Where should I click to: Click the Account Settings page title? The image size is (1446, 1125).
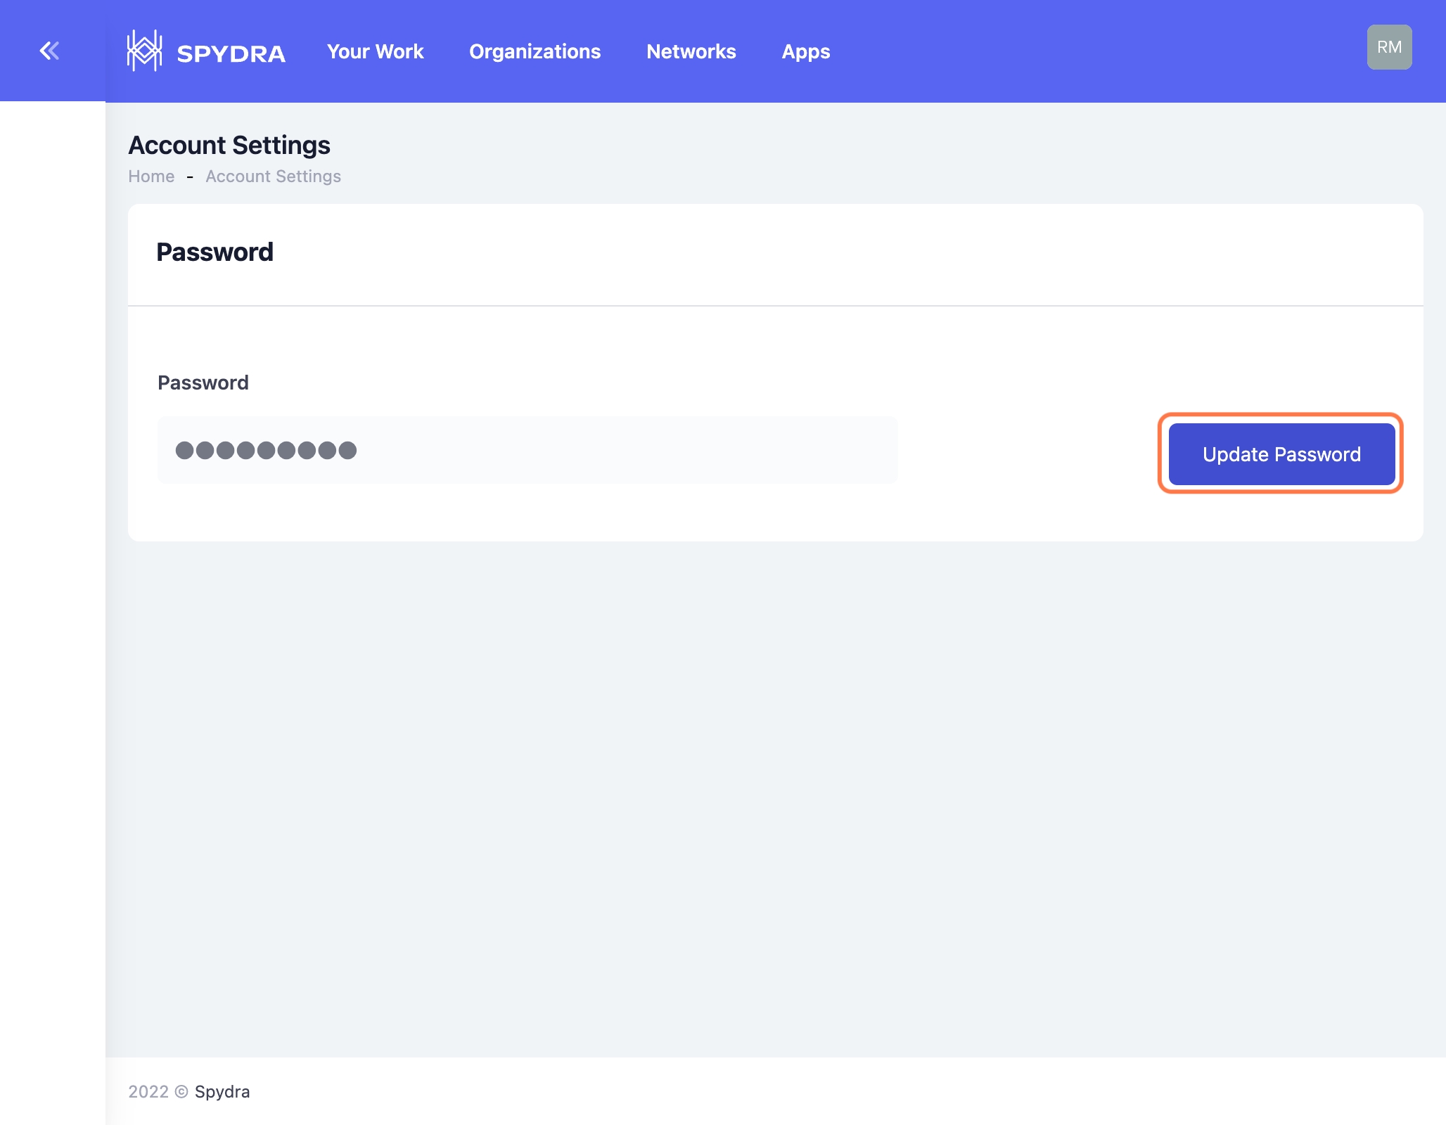click(x=229, y=145)
